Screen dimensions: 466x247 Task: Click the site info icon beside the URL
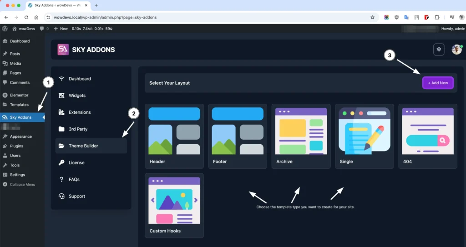48,17
